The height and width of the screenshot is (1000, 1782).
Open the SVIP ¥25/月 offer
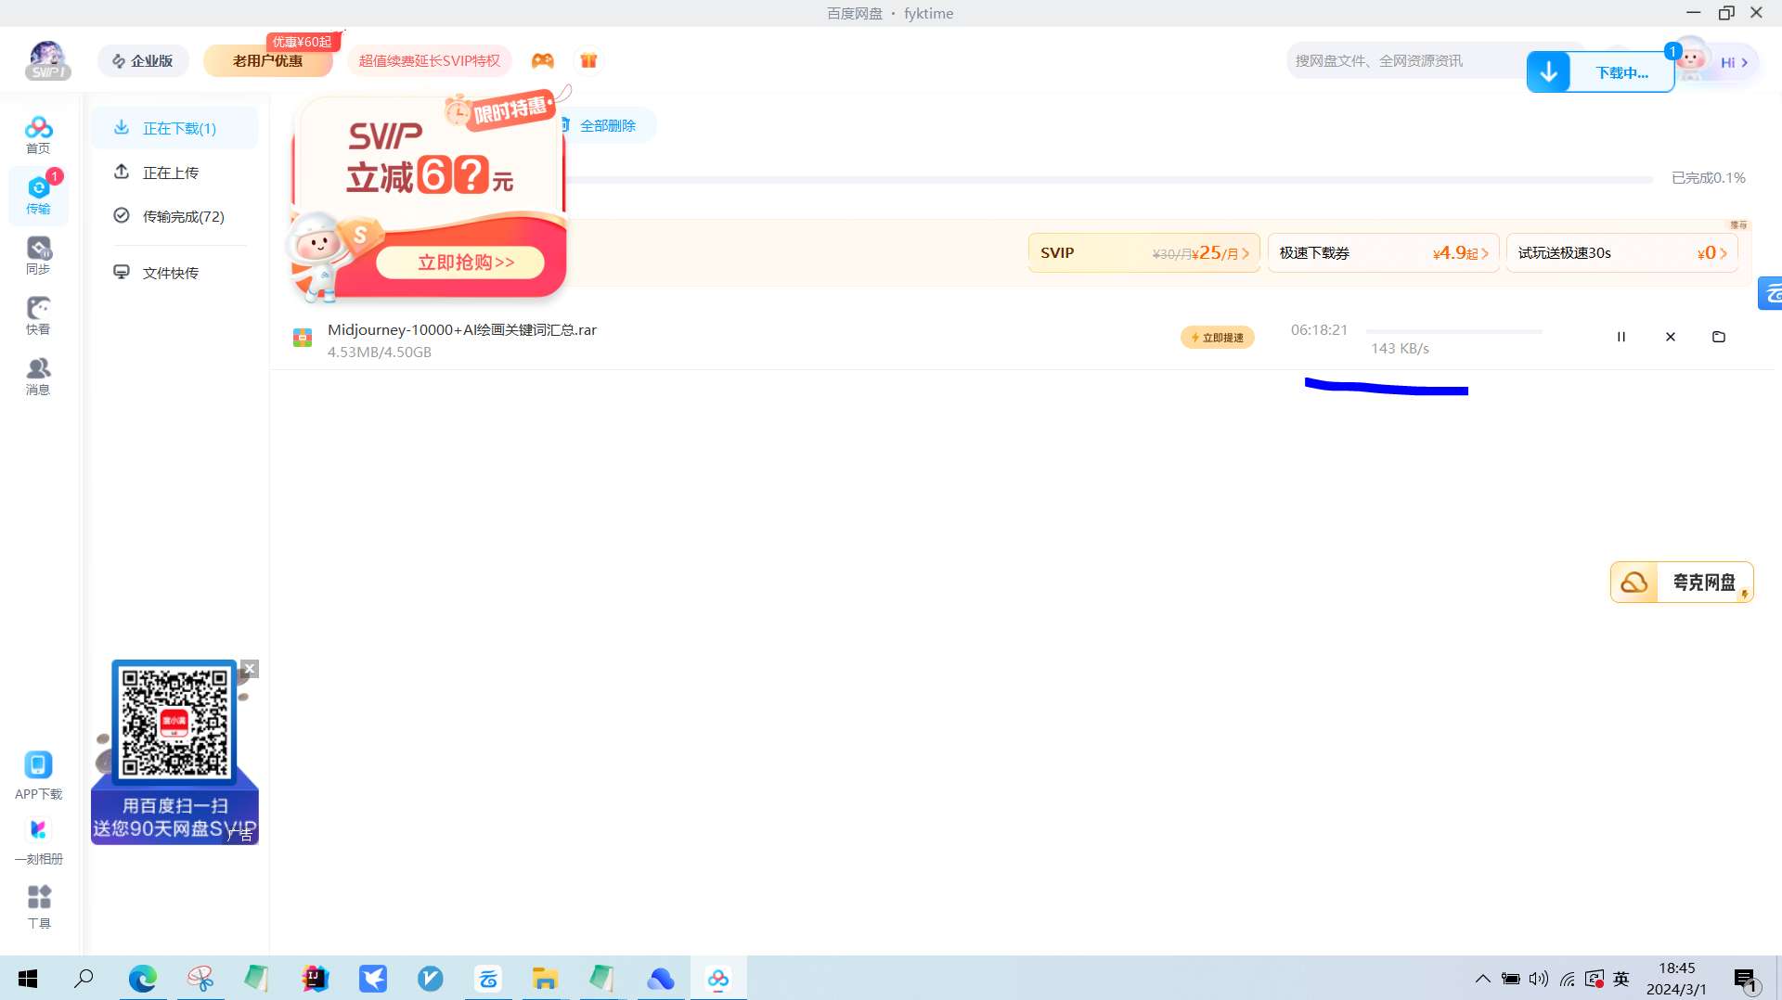click(1143, 252)
